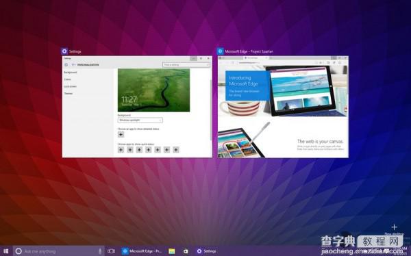Click the lock screen preview image

tap(153, 90)
